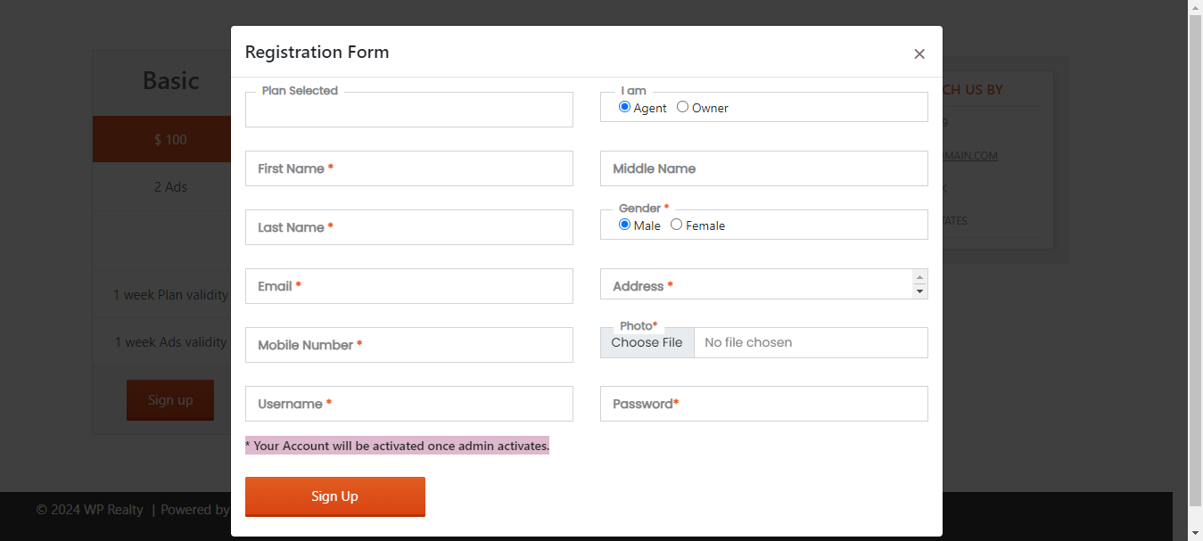Screen dimensions: 1203x541
Task: Focus the Mobile Number field
Action: (x=409, y=345)
